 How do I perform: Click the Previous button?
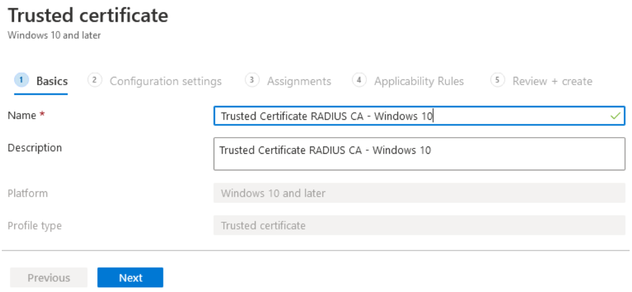coord(49,278)
